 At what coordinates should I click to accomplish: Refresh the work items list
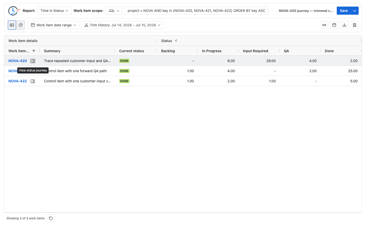point(51,218)
